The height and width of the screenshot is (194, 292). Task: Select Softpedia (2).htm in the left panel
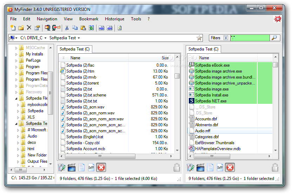pos(80,71)
